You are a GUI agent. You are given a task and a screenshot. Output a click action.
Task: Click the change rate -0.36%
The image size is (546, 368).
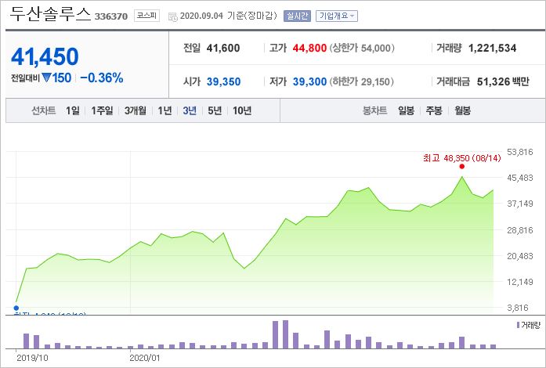click(102, 78)
